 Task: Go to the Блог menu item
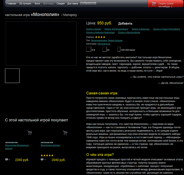coord(37,3)
